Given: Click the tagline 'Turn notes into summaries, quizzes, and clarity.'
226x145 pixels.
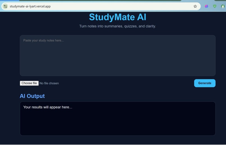Looking at the screenshot, I should point(117,26).
